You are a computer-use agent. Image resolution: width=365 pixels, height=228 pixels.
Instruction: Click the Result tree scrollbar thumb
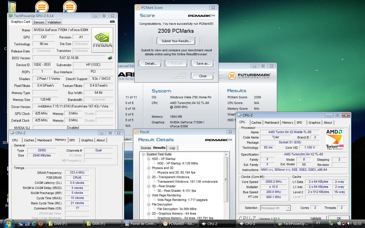tap(226, 179)
